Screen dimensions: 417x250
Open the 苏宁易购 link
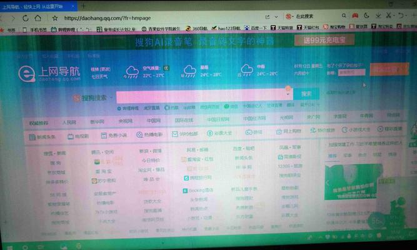104,181
